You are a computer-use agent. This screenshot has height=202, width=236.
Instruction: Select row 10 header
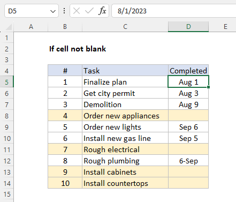pos(7,138)
